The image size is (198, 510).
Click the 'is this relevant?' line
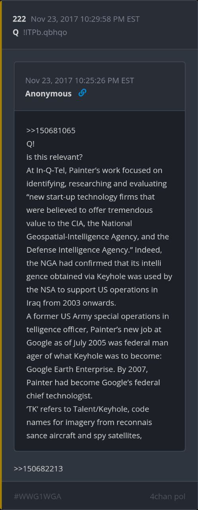pyautogui.click(x=54, y=157)
